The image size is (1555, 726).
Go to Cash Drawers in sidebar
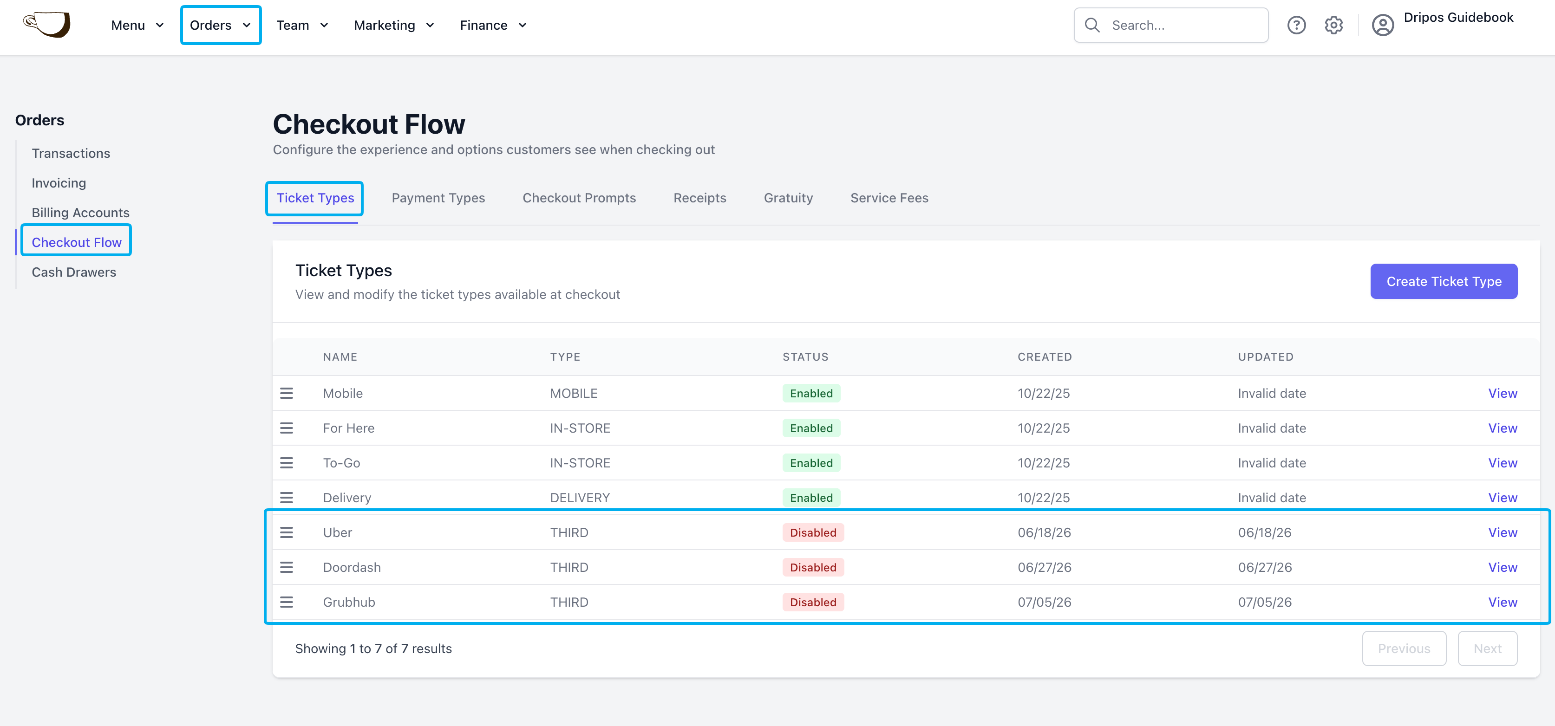point(74,272)
